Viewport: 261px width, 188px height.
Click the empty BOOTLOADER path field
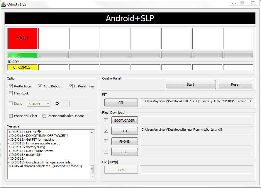click(196, 120)
